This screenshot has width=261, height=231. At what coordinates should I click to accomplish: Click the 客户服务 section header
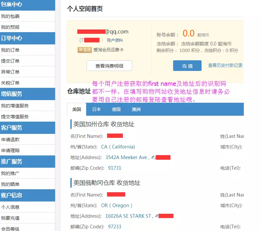point(27,128)
